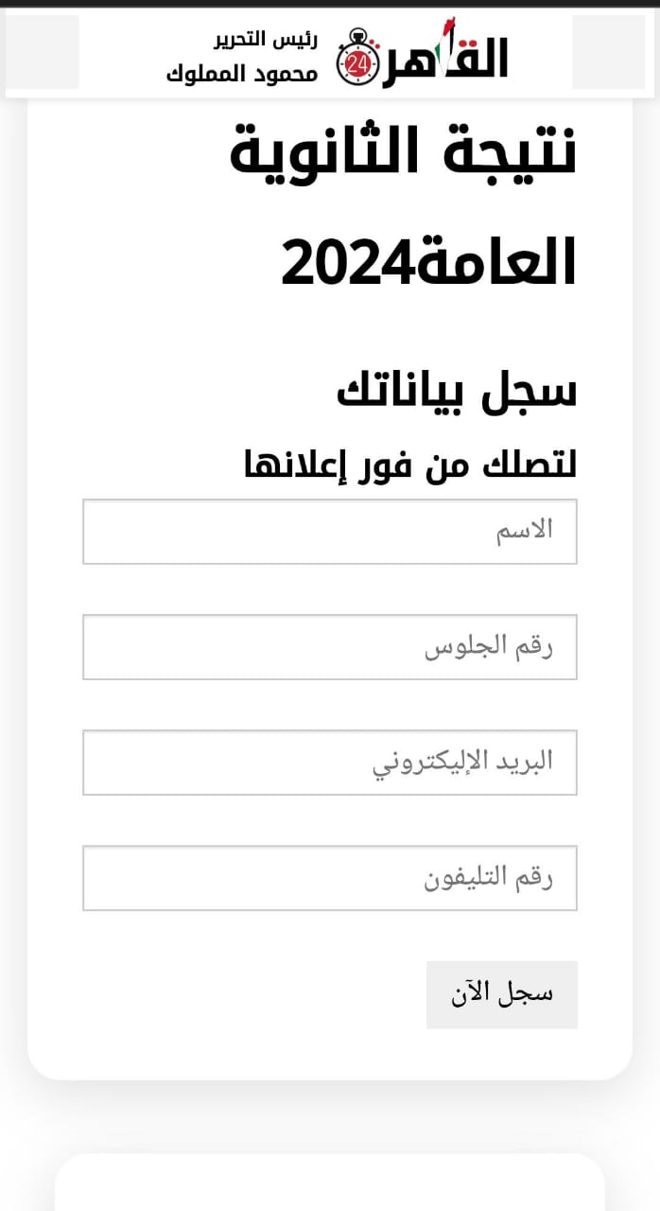Click the red 24 stopwatch icon

[x=359, y=63]
